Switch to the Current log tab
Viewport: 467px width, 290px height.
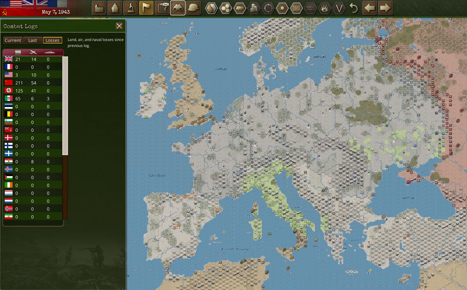pyautogui.click(x=13, y=40)
